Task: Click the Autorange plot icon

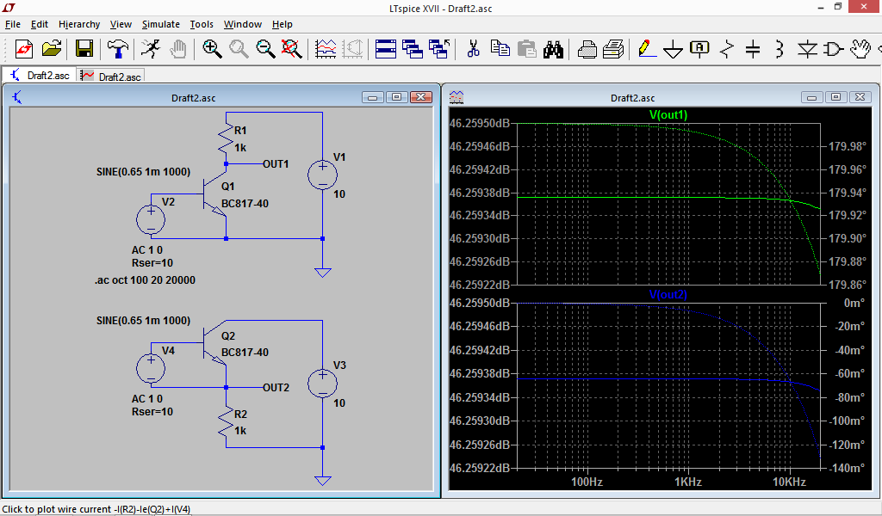Action: click(x=352, y=49)
